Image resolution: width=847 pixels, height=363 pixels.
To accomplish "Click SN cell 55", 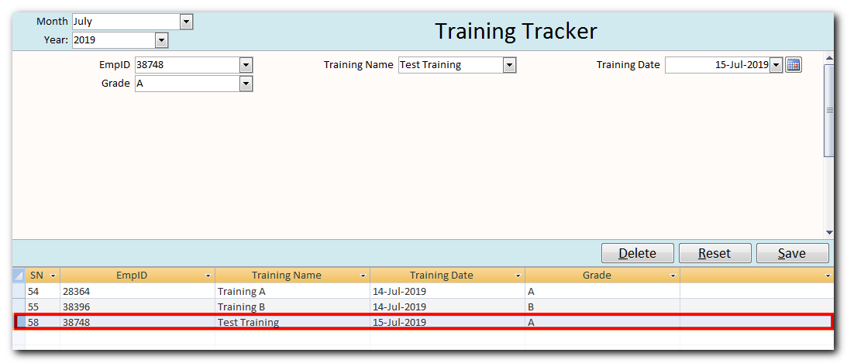I will point(43,307).
